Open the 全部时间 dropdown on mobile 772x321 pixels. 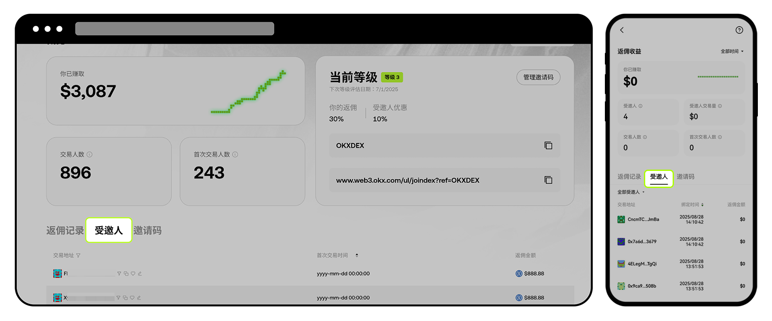point(732,52)
